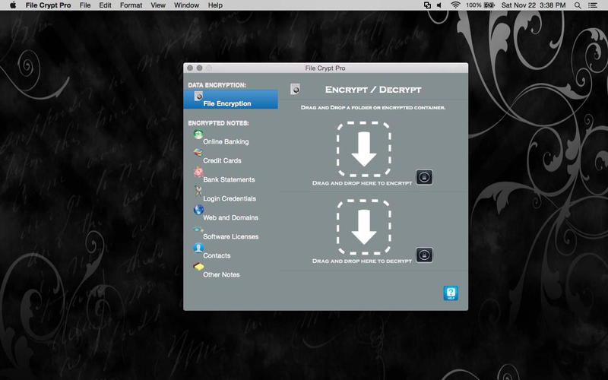Click the Login Credentials keys icon
The width and height of the screenshot is (608, 380).
click(x=198, y=191)
